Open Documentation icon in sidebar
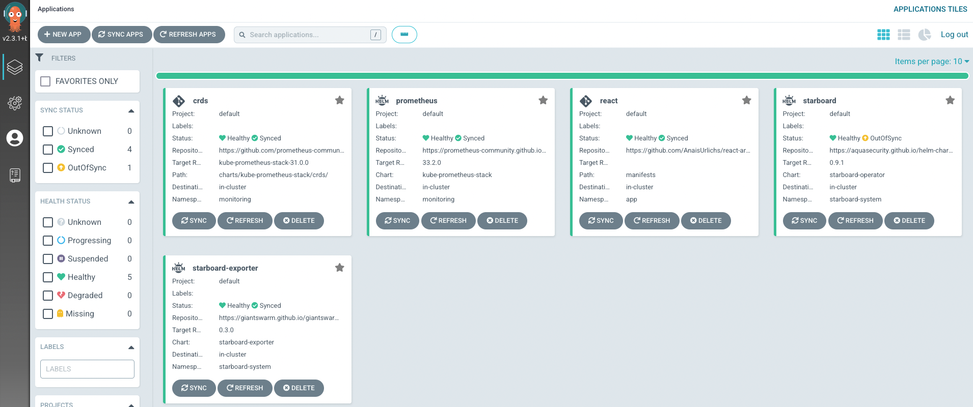The image size is (973, 407). (15, 176)
